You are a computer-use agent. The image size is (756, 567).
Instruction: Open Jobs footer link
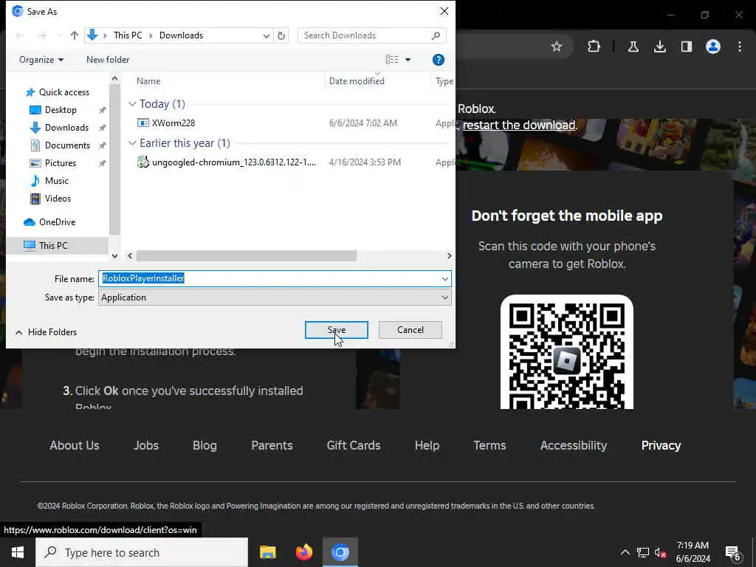click(x=146, y=445)
